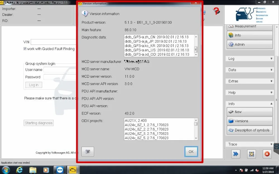Click the blue double-arrow forward icon

click(x=235, y=154)
